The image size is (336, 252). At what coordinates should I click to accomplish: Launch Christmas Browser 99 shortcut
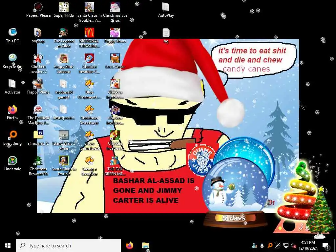pos(38,166)
